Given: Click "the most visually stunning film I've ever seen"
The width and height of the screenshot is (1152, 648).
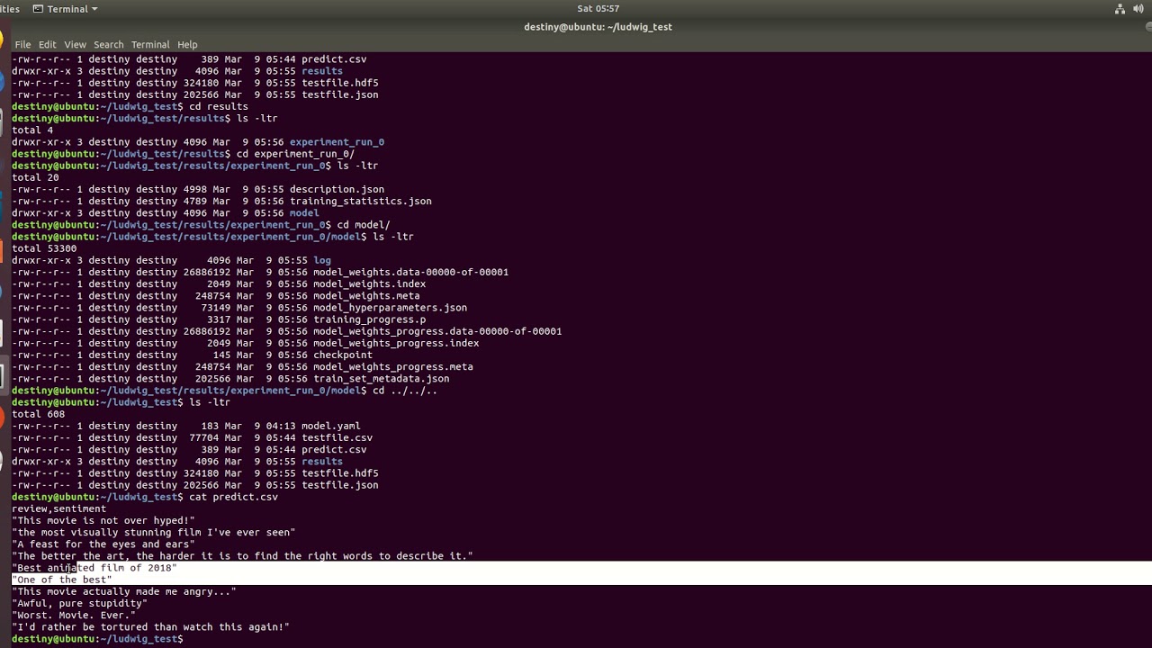Looking at the screenshot, I should pos(153,532).
